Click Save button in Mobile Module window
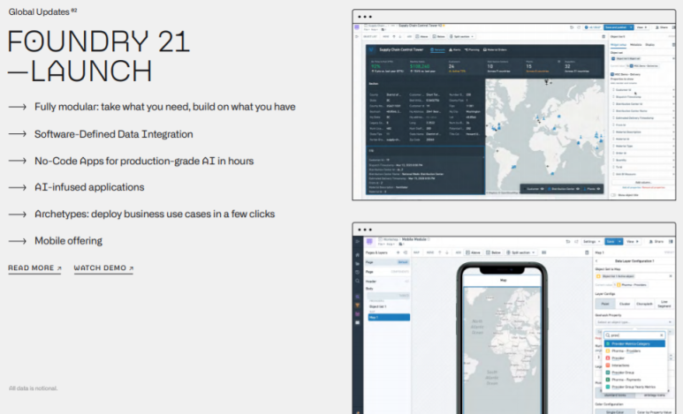683x414 pixels. (x=611, y=241)
